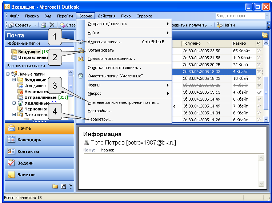Open the help question dropdown arrow

(x=267, y=16)
